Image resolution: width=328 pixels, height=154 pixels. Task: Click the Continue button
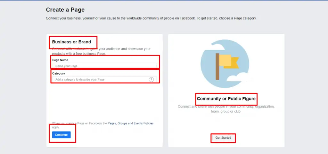tap(61, 135)
